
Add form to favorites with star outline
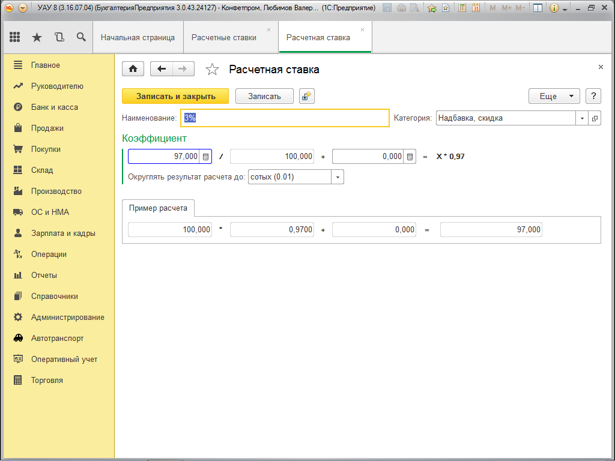(x=212, y=70)
